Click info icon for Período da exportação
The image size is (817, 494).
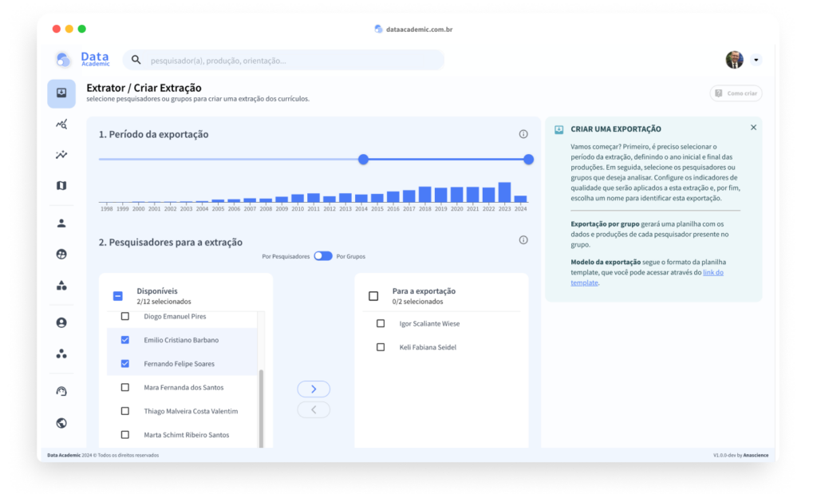523,134
